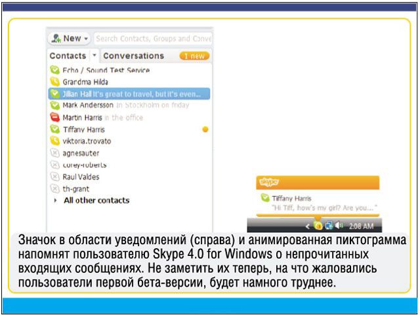
Task: Click offline status icon of agnesauter
Action: pyautogui.click(x=54, y=153)
